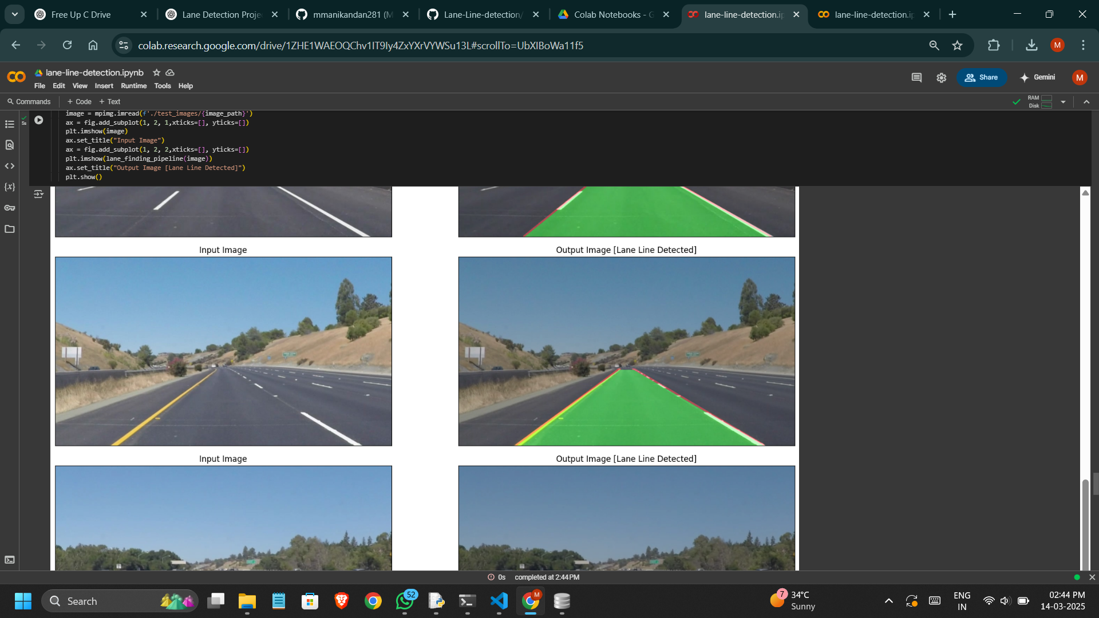The width and height of the screenshot is (1099, 618).
Task: Open Colab settings gear icon
Action: pyautogui.click(x=942, y=77)
